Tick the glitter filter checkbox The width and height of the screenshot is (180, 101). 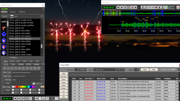(x=13, y=92)
